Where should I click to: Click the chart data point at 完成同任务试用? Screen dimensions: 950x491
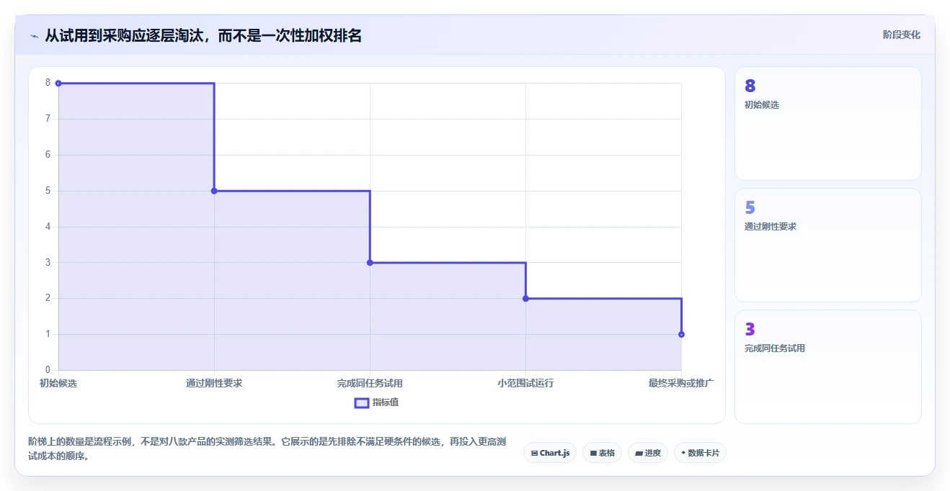(370, 263)
